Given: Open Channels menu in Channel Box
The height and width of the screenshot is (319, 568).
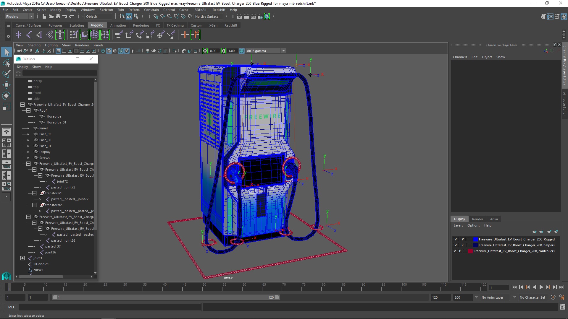Looking at the screenshot, I should [x=460, y=57].
